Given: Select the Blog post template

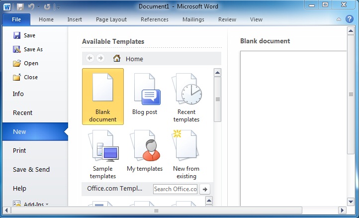Looking at the screenshot, I should coord(145,97).
